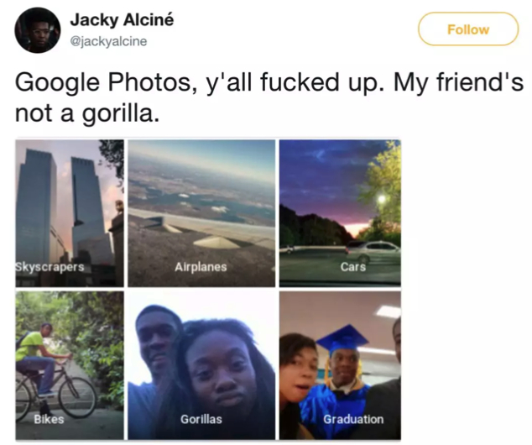
Task: Click the "Skyscrapers" album label
Action: [x=50, y=267]
